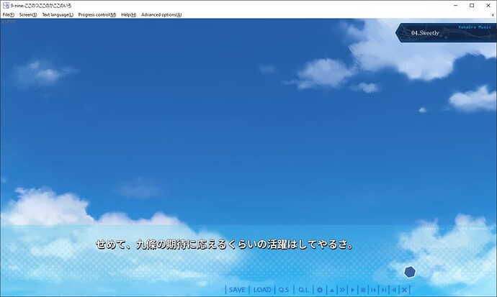This screenshot has width=497, height=297.
Task: Open the Screen menu
Action: 28,14
